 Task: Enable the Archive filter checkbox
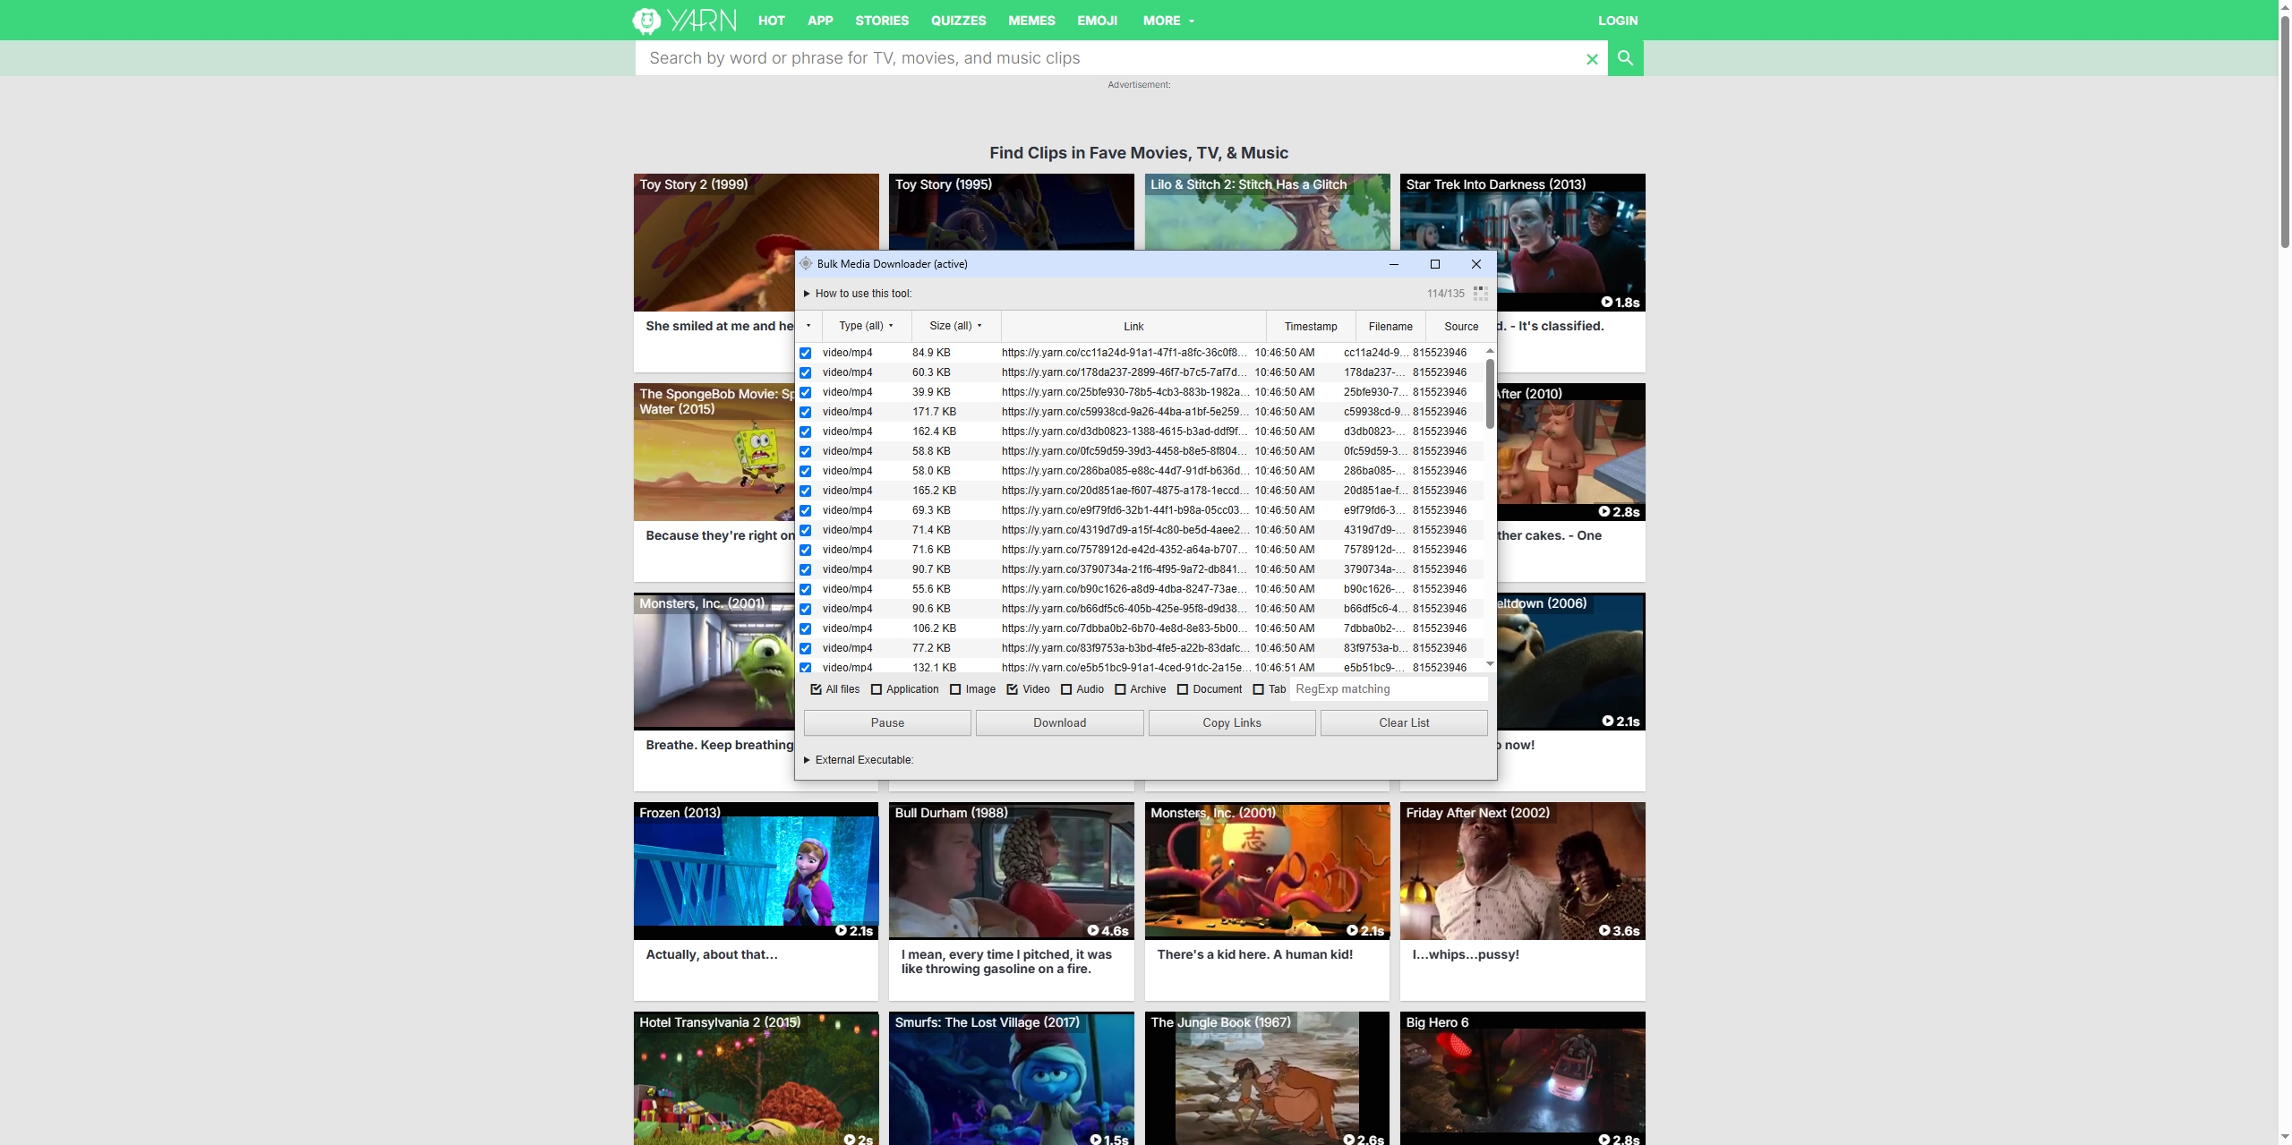[1120, 689]
